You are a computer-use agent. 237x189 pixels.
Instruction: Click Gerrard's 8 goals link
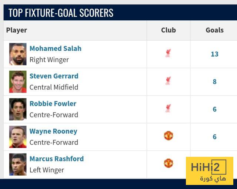pyautogui.click(x=214, y=82)
